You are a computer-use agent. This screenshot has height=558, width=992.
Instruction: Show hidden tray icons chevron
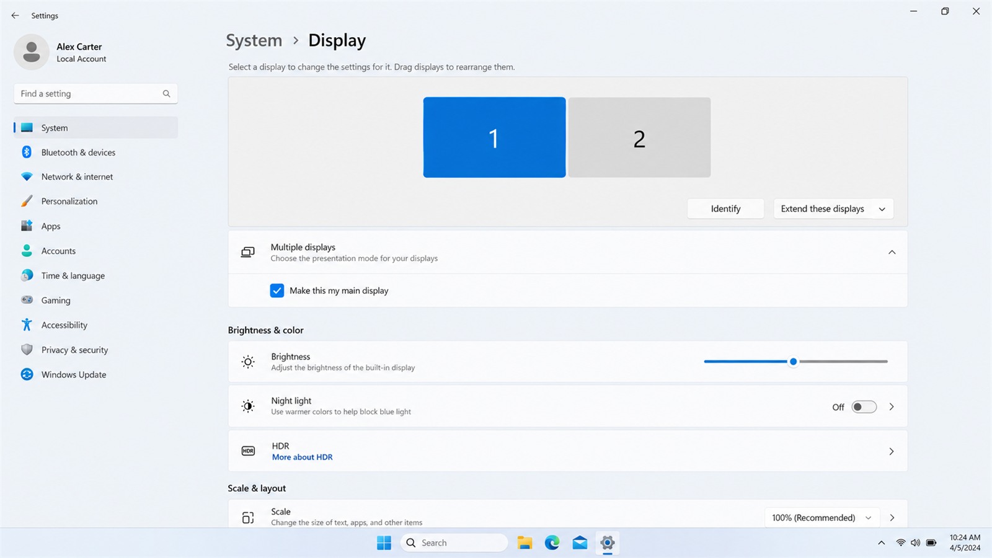click(881, 542)
